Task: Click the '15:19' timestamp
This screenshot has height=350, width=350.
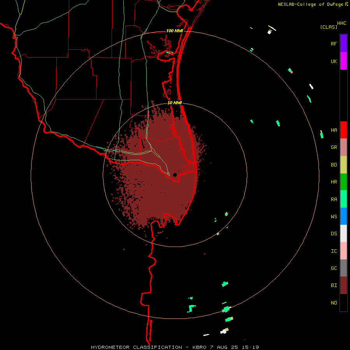Action: (x=251, y=347)
